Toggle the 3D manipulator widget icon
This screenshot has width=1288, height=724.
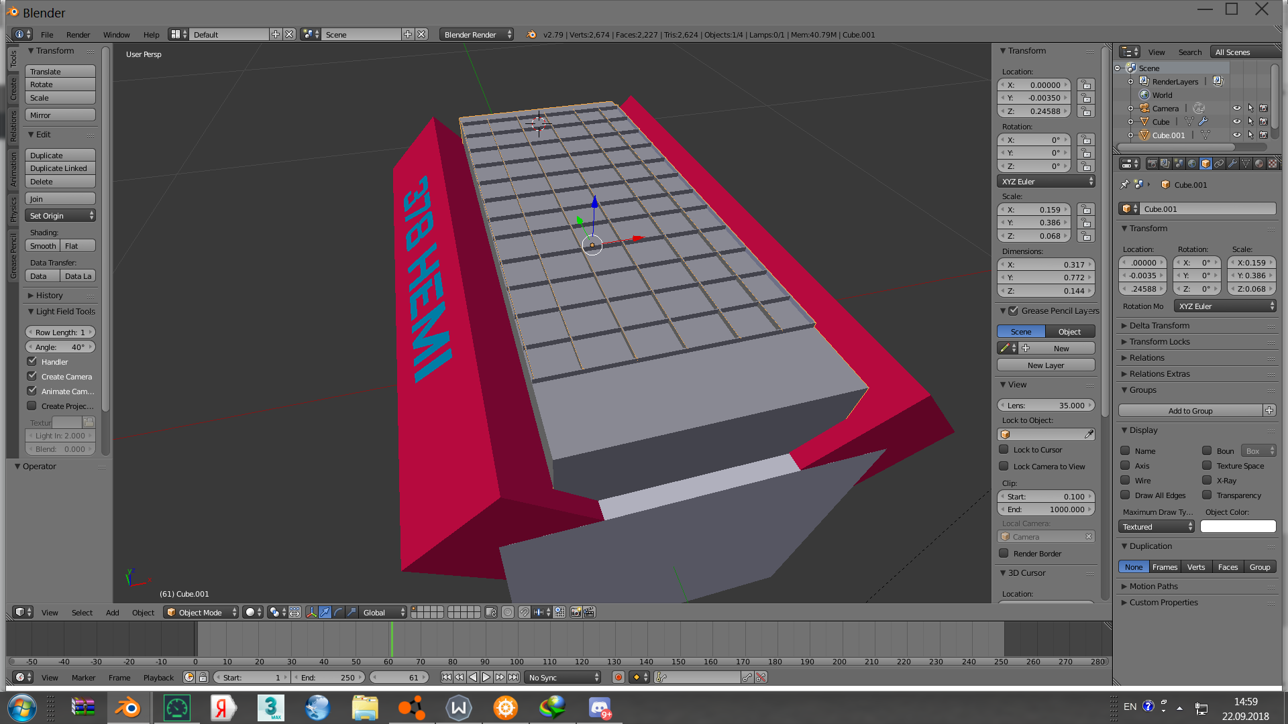pos(312,612)
